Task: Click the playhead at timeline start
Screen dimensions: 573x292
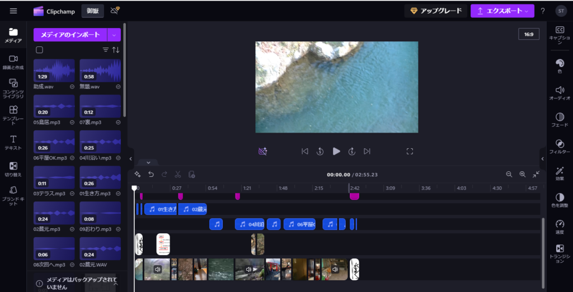Action: pos(134,188)
